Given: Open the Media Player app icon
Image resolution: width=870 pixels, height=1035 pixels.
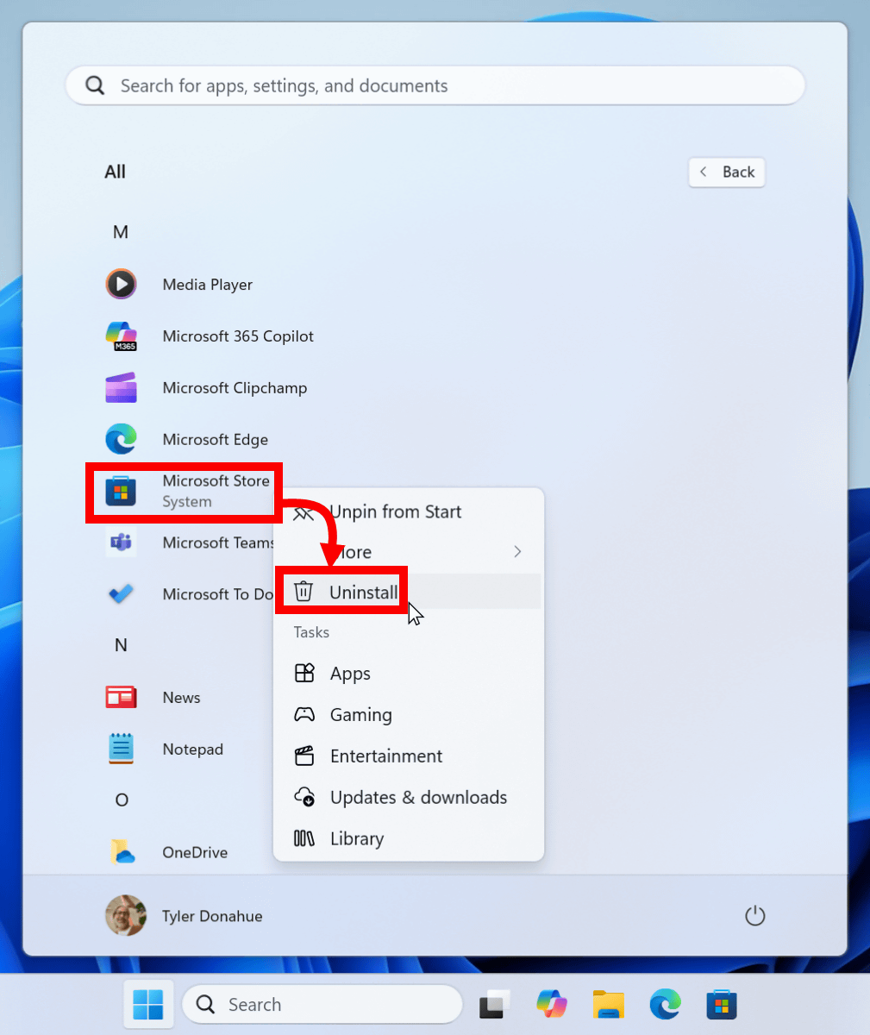Looking at the screenshot, I should click(x=121, y=284).
